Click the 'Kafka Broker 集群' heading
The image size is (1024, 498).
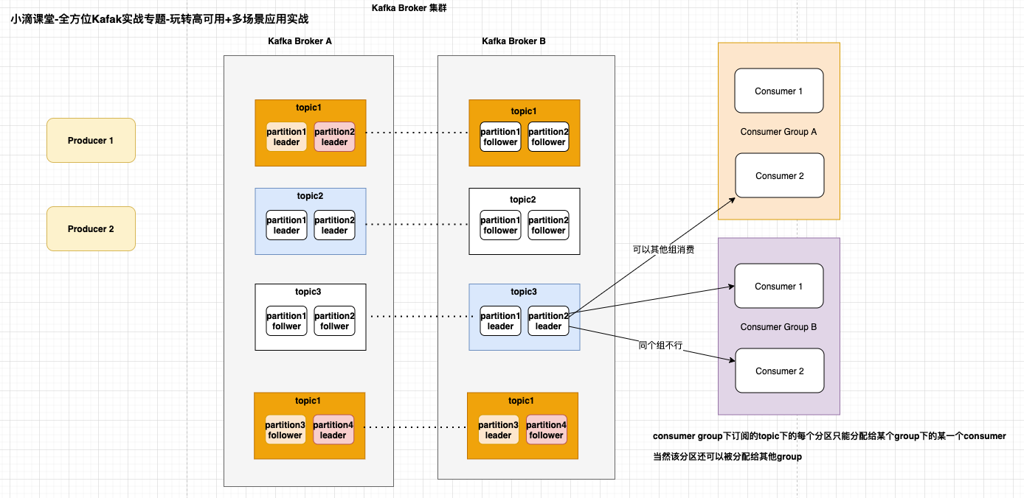409,7
